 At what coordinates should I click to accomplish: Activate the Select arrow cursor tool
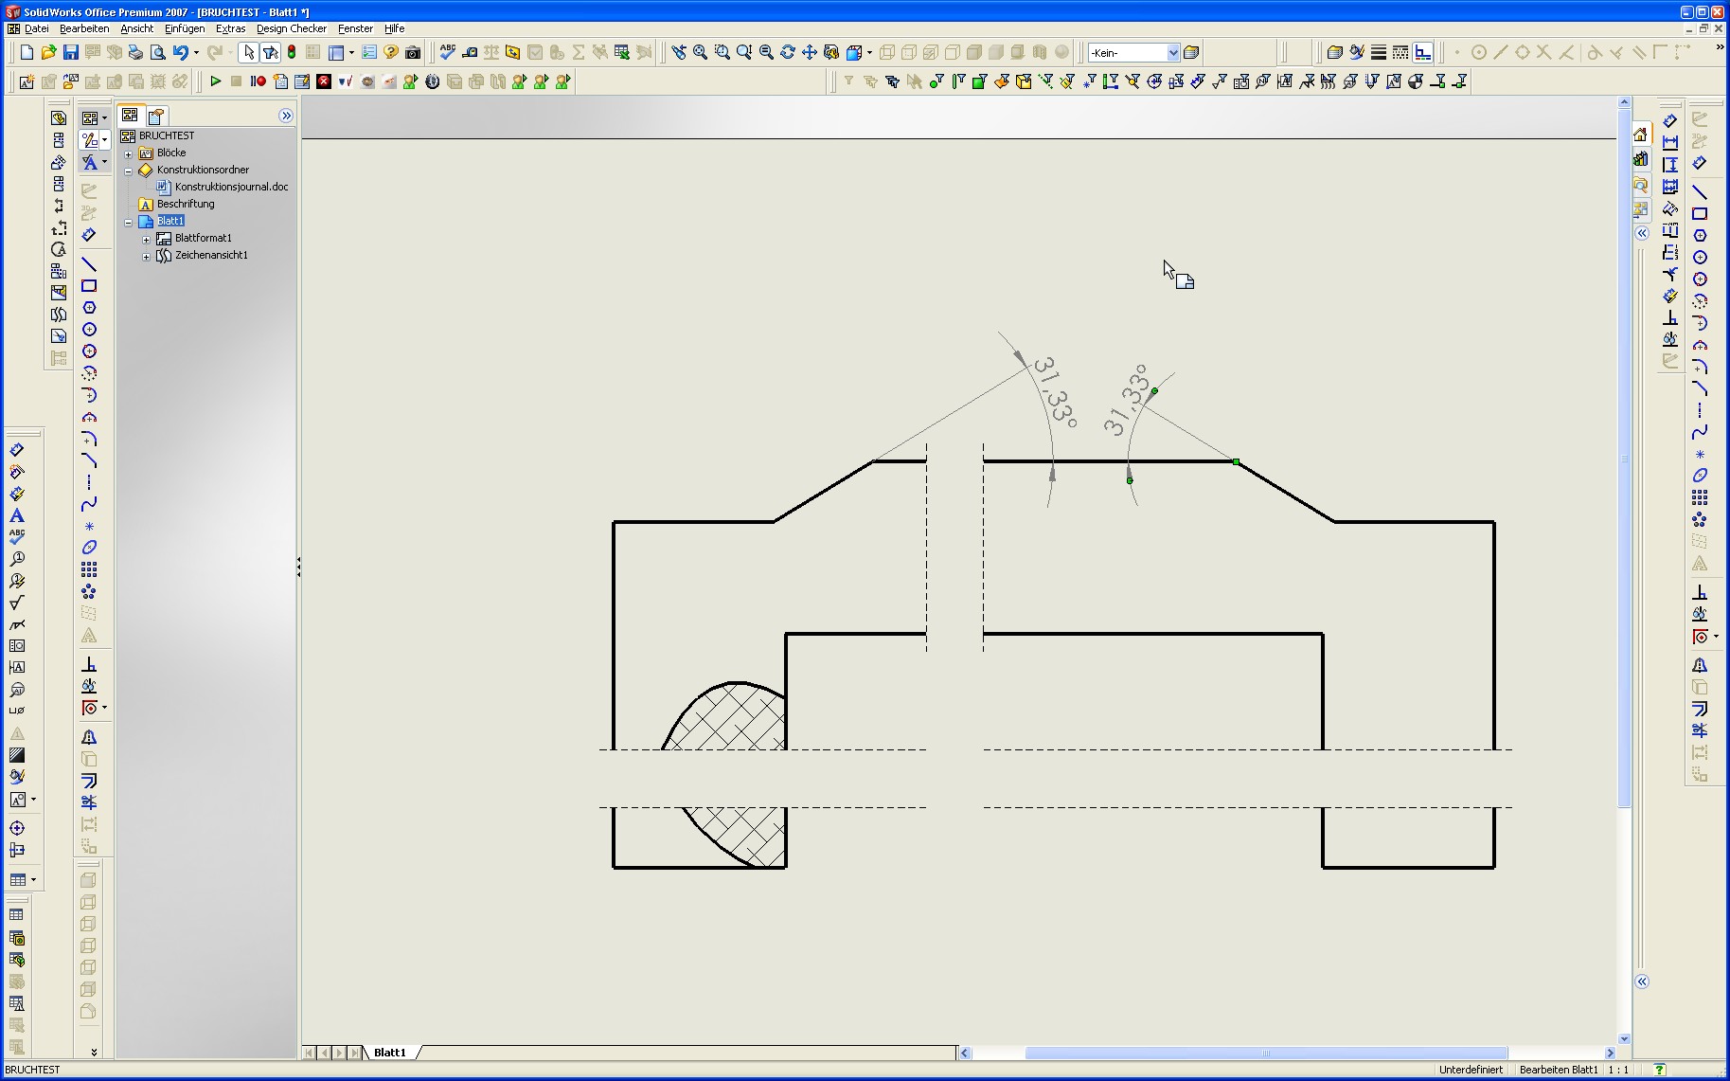pos(248,52)
